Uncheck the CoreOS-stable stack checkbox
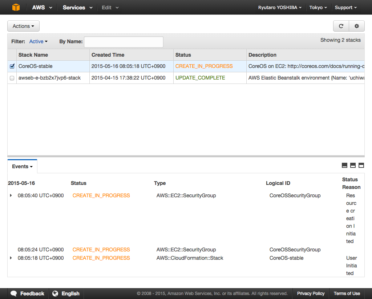Image resolution: width=372 pixels, height=299 pixels. [12, 66]
